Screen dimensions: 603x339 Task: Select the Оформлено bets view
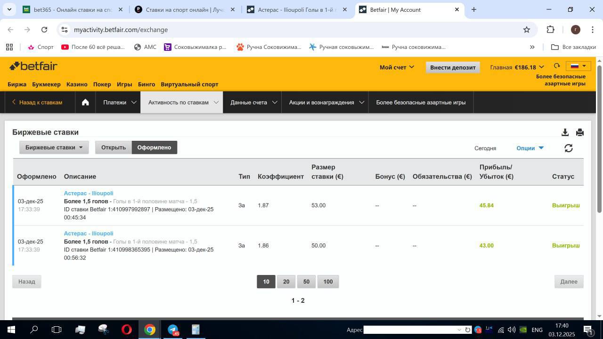click(154, 147)
